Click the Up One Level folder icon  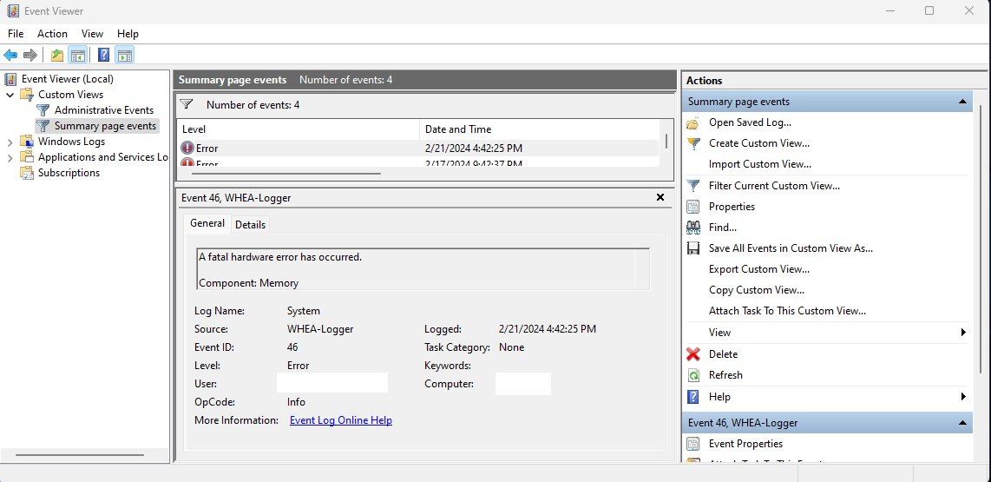57,55
